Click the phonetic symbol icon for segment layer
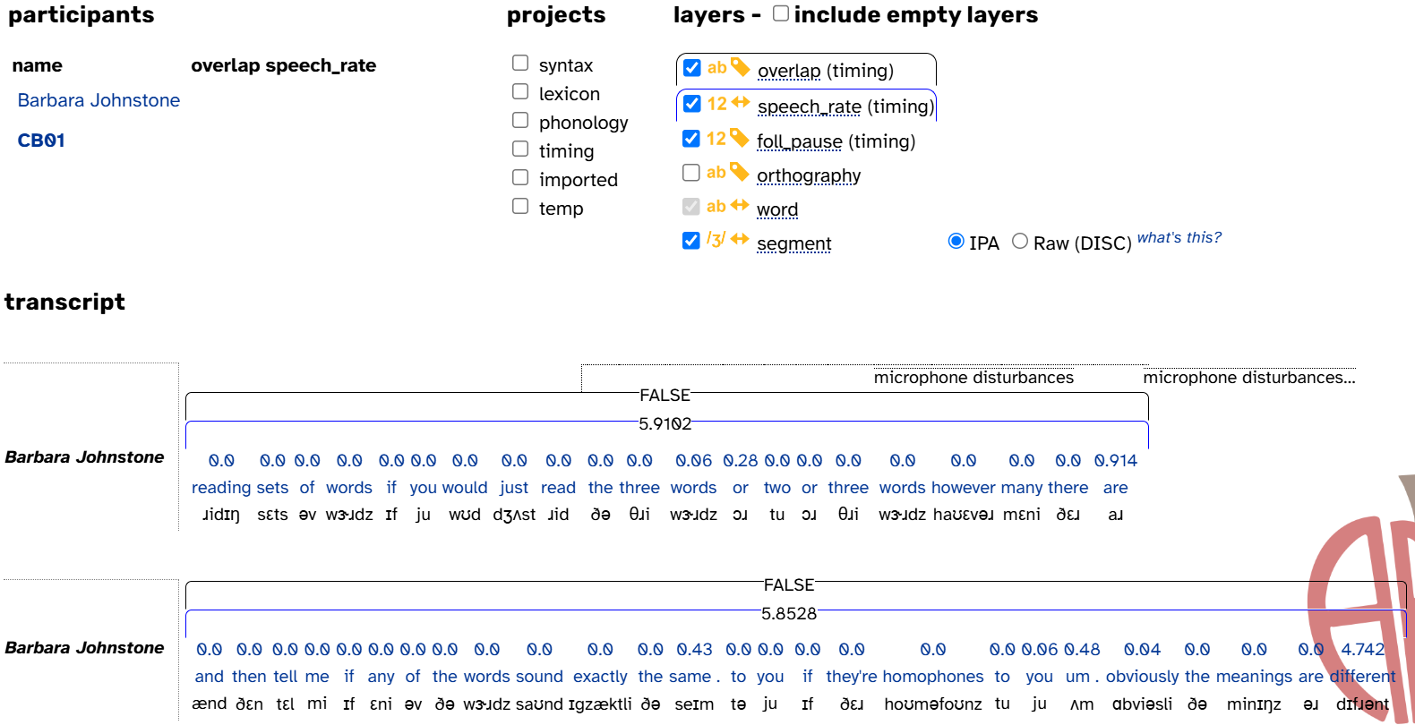The image size is (1415, 725). 716,240
